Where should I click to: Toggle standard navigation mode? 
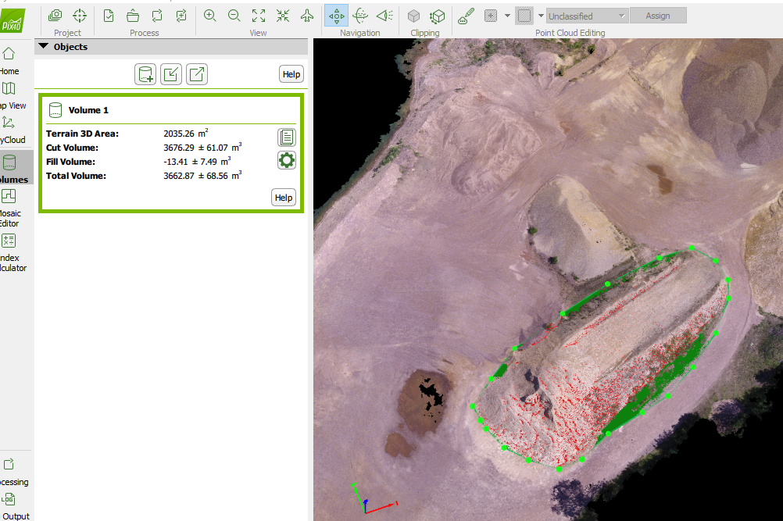[x=338, y=15]
